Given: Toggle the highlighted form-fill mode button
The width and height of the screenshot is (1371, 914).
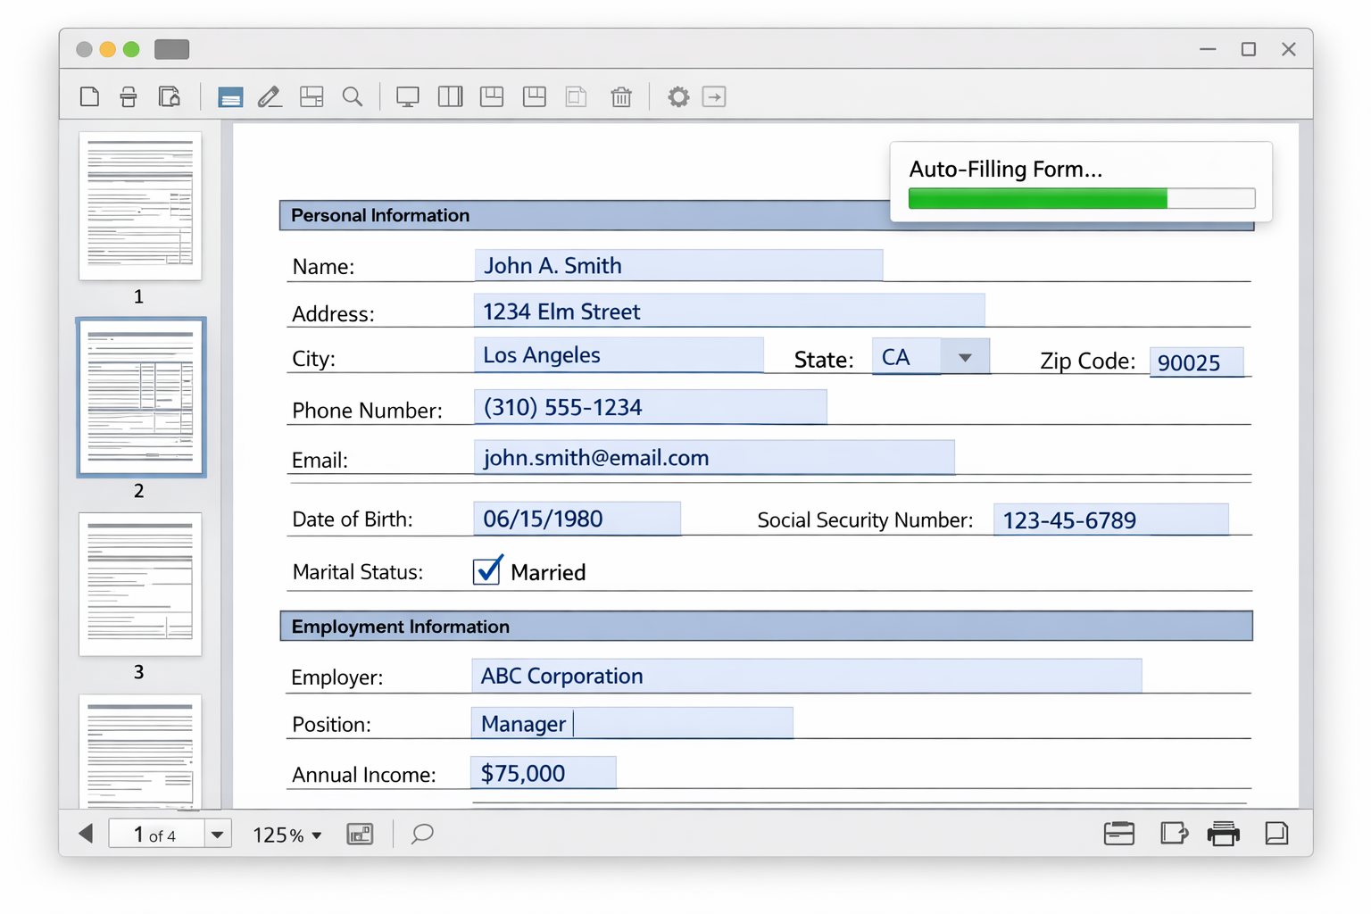Looking at the screenshot, I should point(231,96).
